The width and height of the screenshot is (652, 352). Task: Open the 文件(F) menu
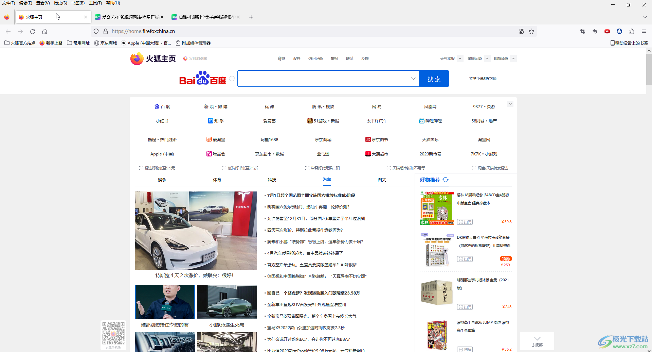(8, 3)
